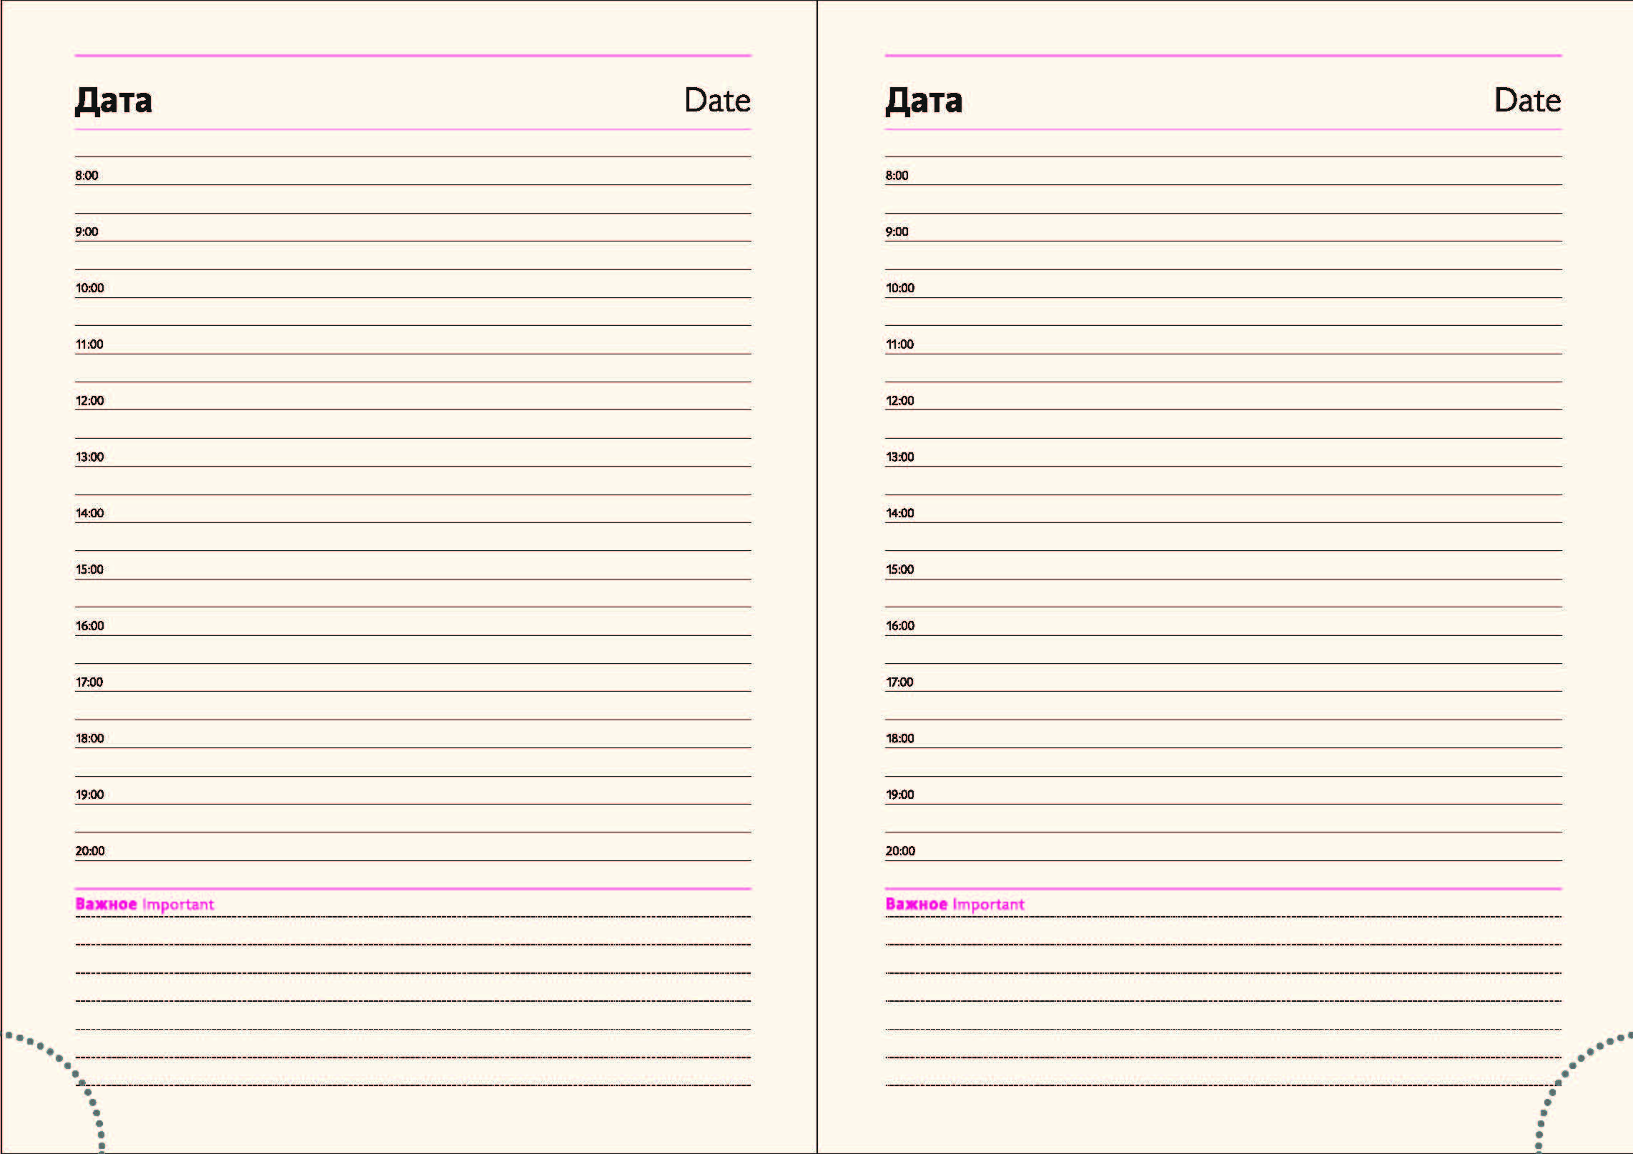The height and width of the screenshot is (1154, 1633).
Task: Click the 12:00 time slot on left page
Action: (89, 401)
